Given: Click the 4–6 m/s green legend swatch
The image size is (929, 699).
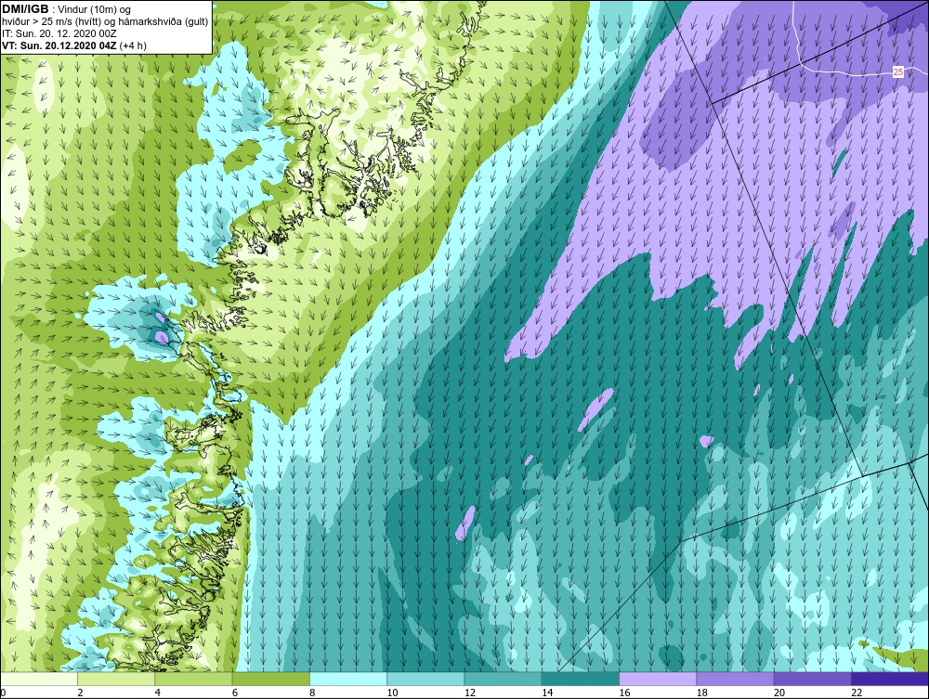Looking at the screenshot, I should tap(194, 679).
